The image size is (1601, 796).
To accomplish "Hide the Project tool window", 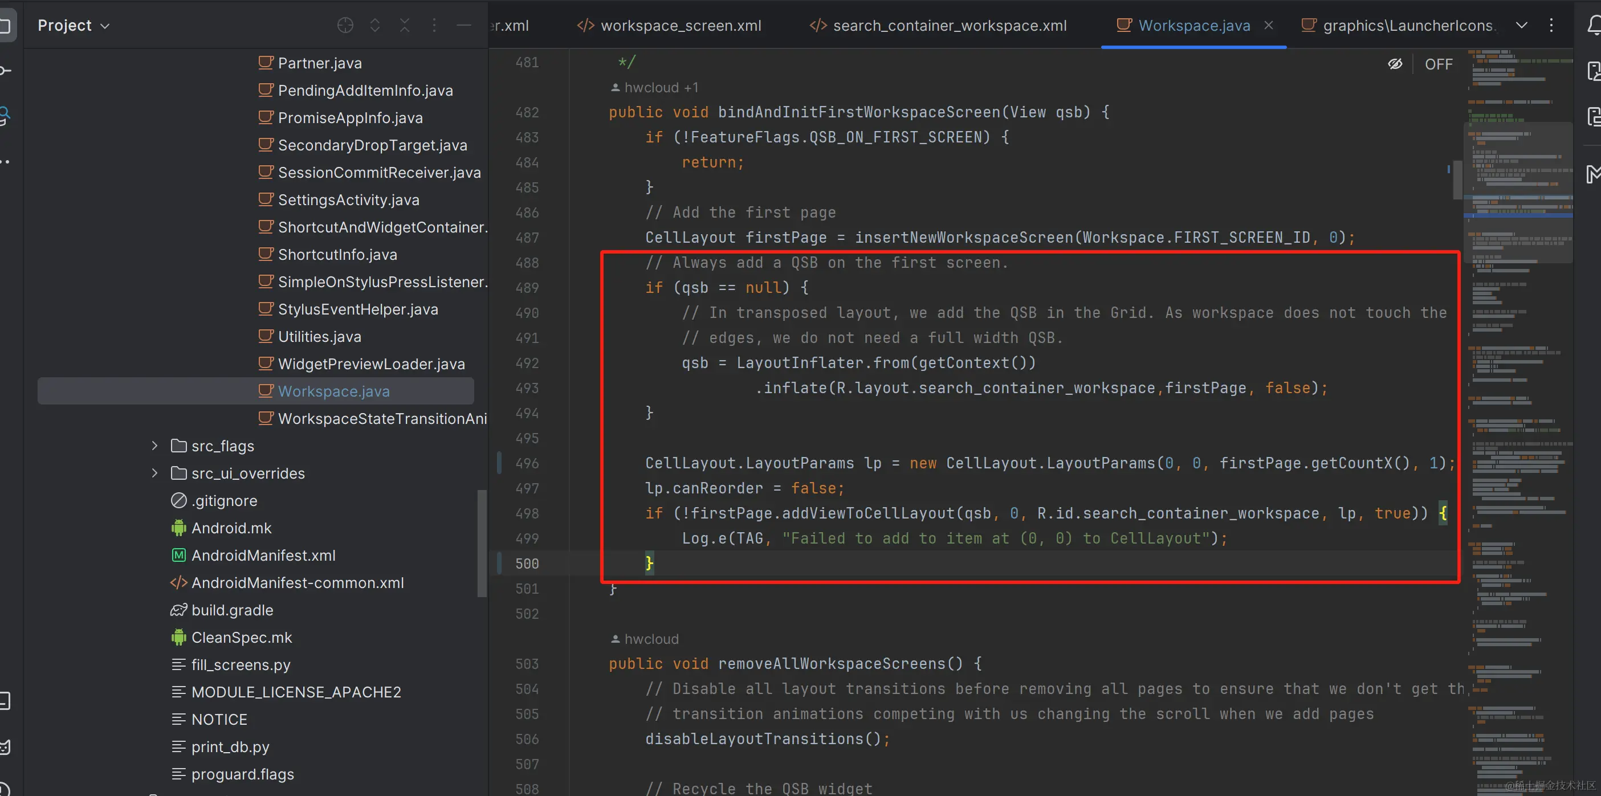I will (x=463, y=25).
